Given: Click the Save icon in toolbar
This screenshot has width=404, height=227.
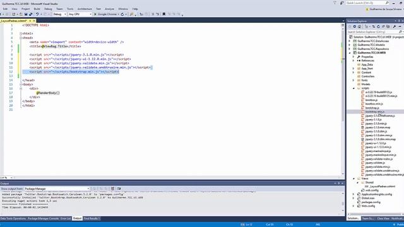Looking at the screenshot, I should [x=26, y=14].
